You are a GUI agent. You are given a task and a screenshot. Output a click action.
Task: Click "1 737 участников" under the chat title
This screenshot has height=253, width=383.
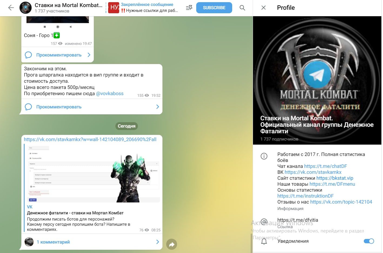tap(52, 11)
